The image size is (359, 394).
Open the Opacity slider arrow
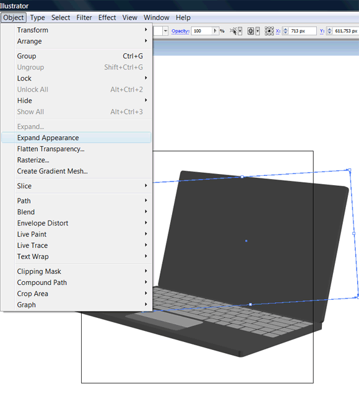click(215, 31)
